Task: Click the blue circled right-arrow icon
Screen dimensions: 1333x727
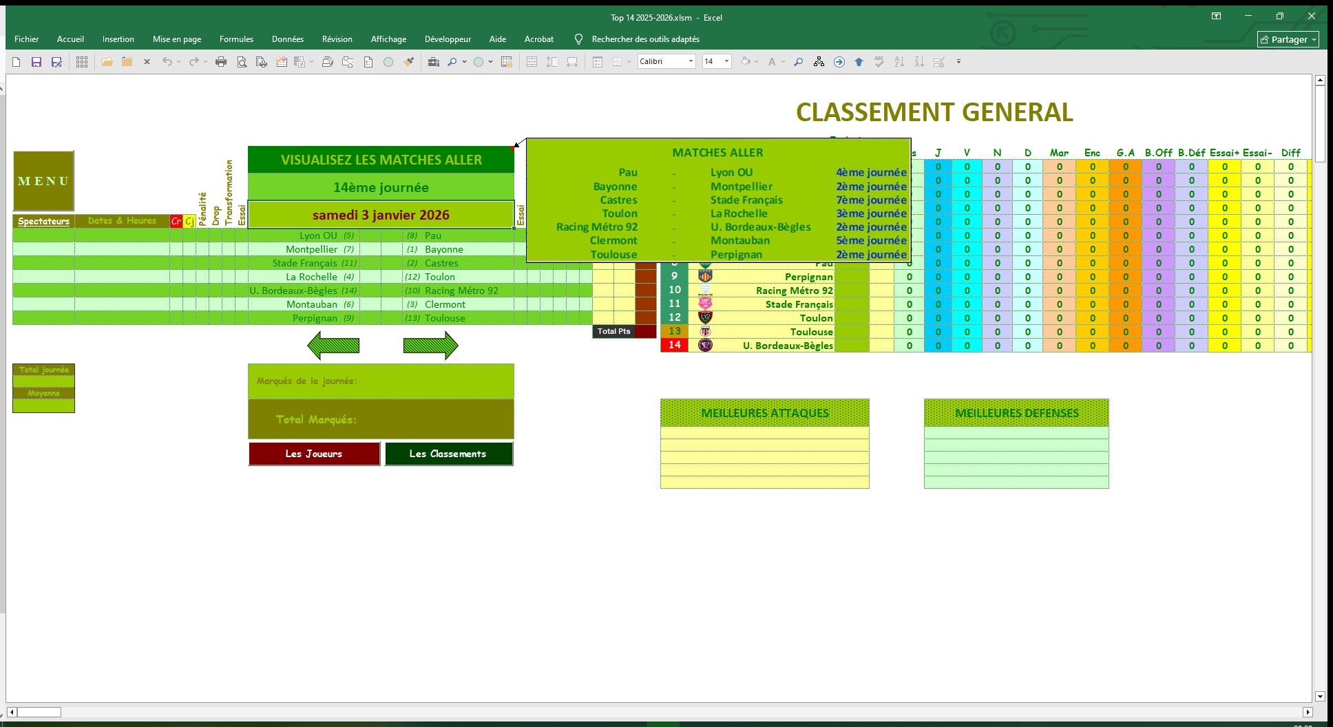Action: tap(839, 62)
